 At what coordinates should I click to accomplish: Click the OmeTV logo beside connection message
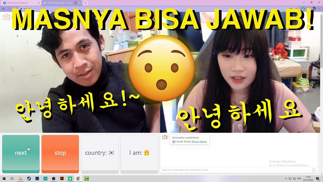tap(165, 137)
